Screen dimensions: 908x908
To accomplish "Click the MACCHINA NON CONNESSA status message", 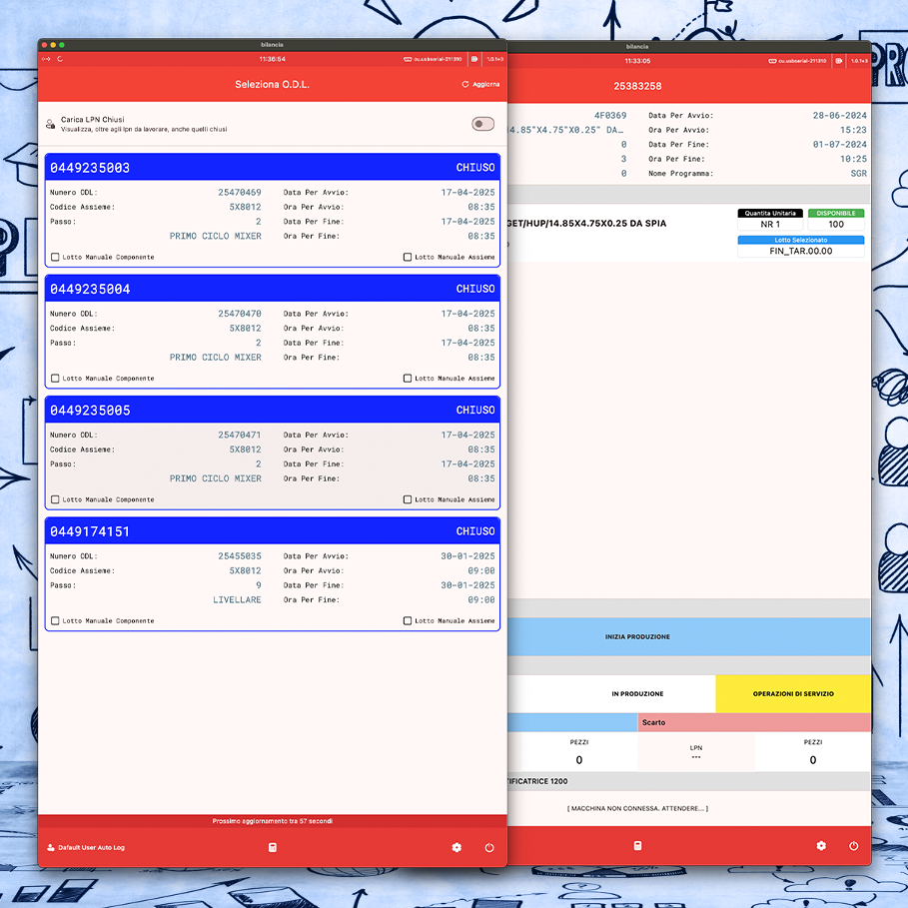I will [x=637, y=808].
